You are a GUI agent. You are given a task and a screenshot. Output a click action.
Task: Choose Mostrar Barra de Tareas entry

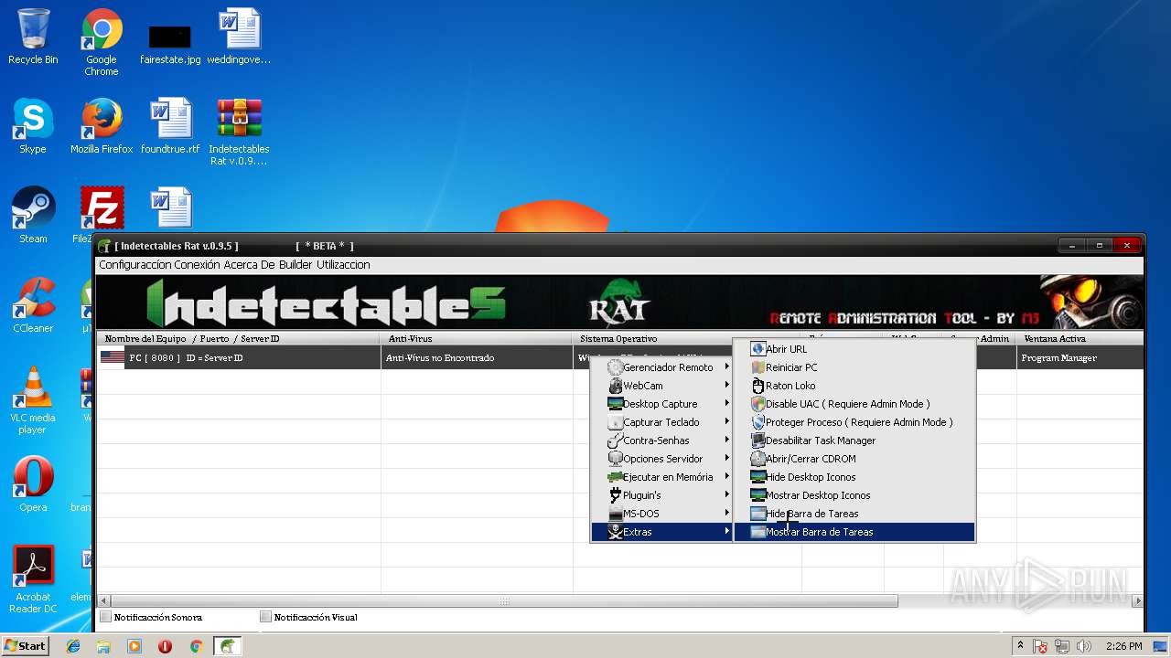click(x=854, y=532)
